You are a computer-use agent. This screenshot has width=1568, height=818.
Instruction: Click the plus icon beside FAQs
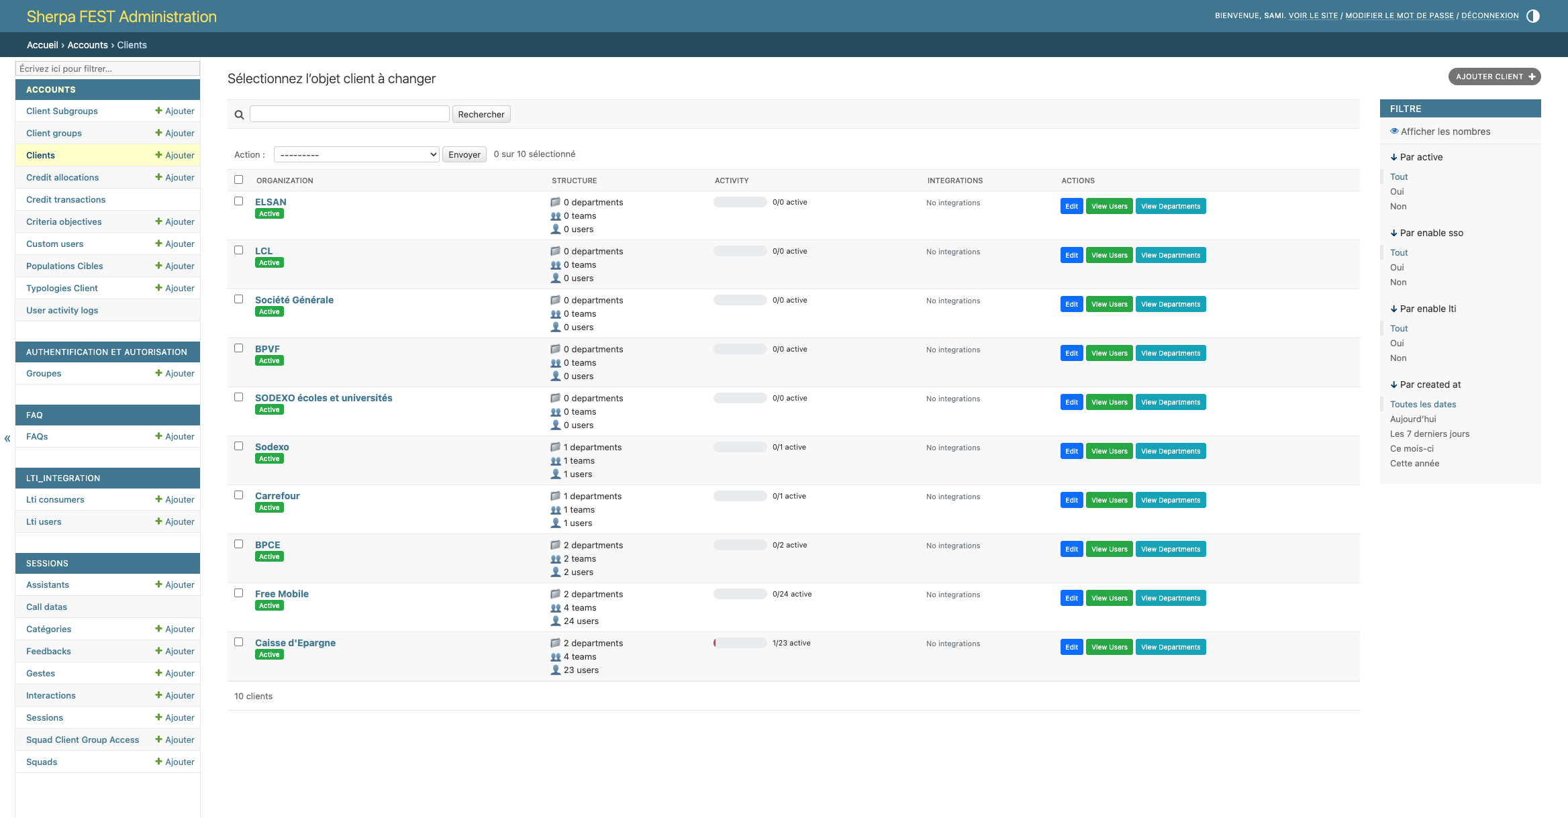158,436
